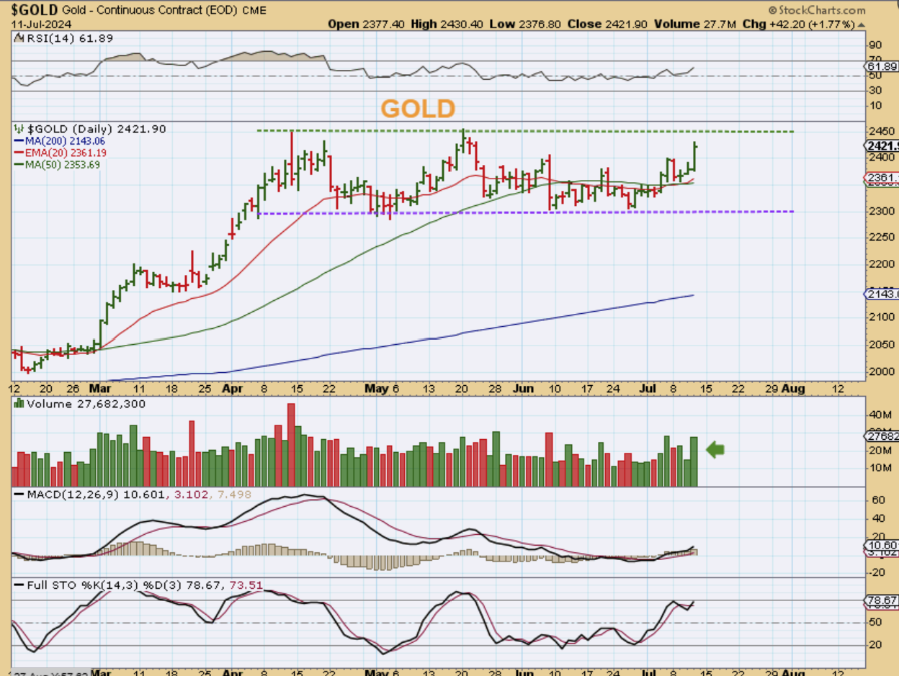
Task: Click the candlestick icon beside '$GOLD (Daily)'
Action: coord(18,129)
